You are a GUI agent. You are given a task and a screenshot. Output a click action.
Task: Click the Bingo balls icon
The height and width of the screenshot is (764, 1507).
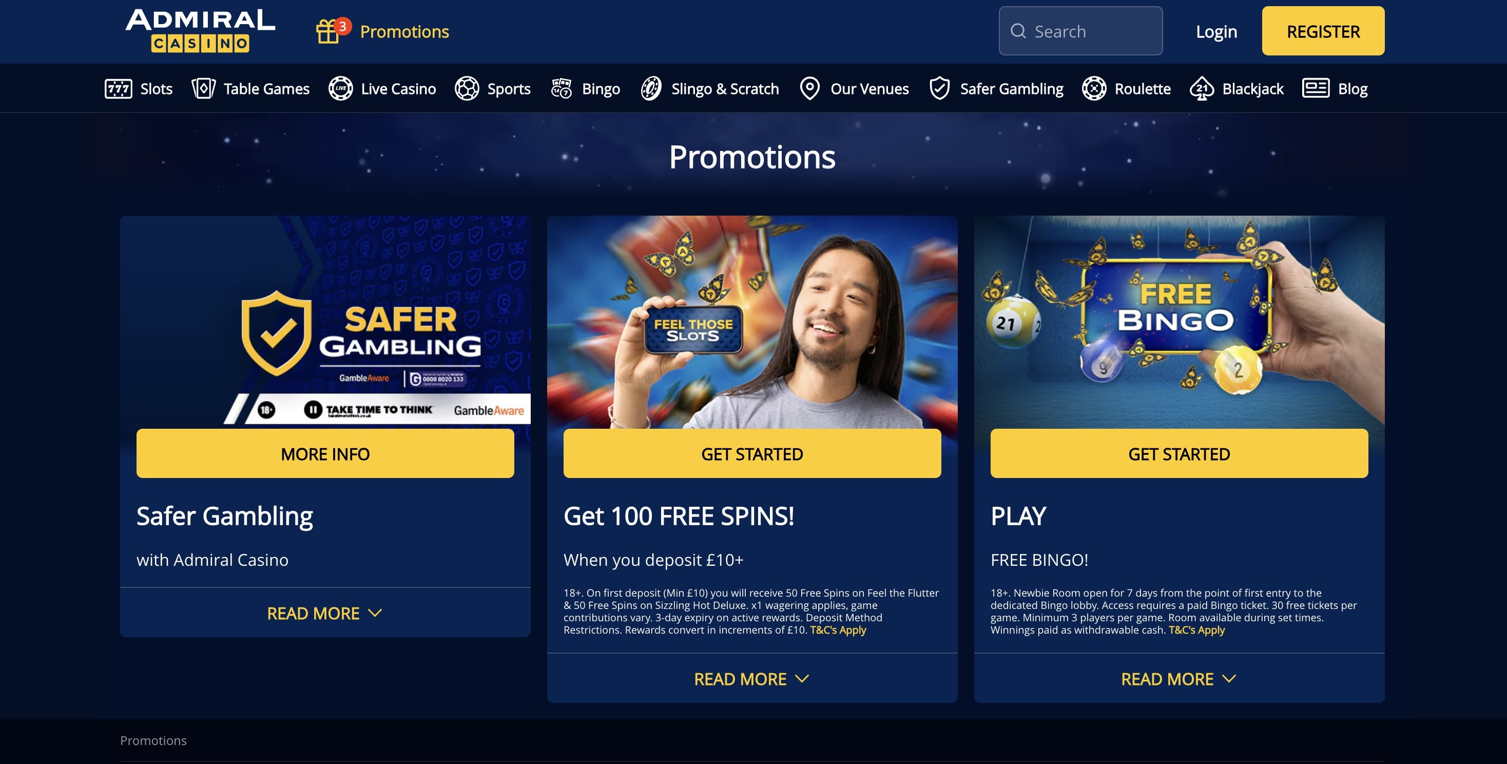point(562,89)
